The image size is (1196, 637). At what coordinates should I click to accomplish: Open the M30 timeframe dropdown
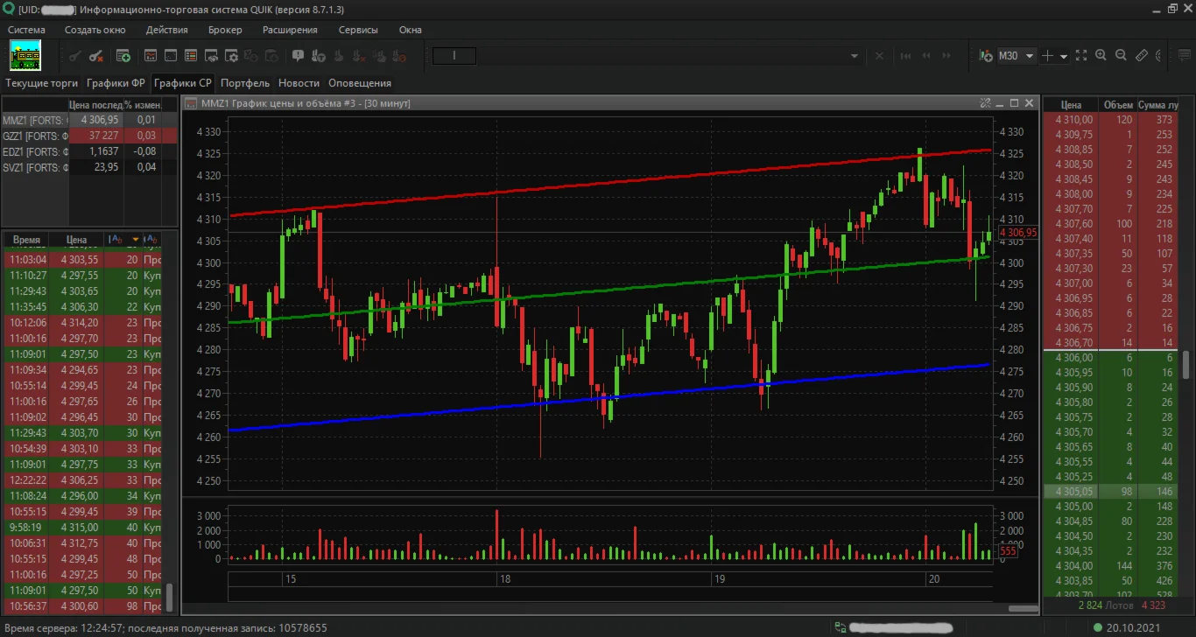click(1030, 56)
